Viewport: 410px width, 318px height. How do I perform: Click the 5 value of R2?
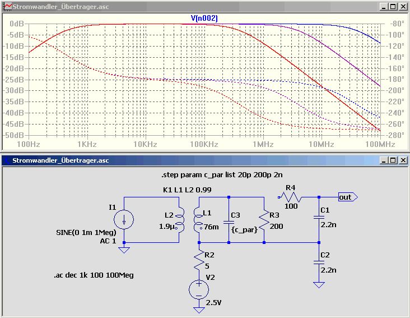(207, 266)
